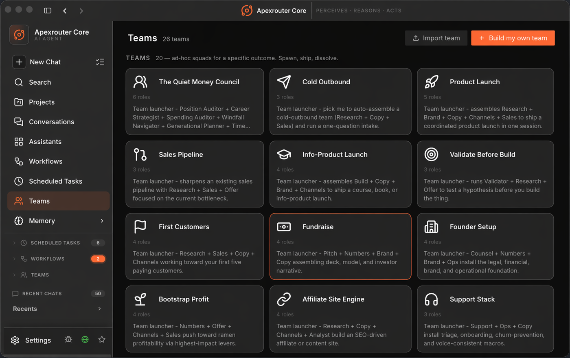The image size is (570, 358).
Task: Click the Cold Outbound paper plane icon
Action: (284, 82)
